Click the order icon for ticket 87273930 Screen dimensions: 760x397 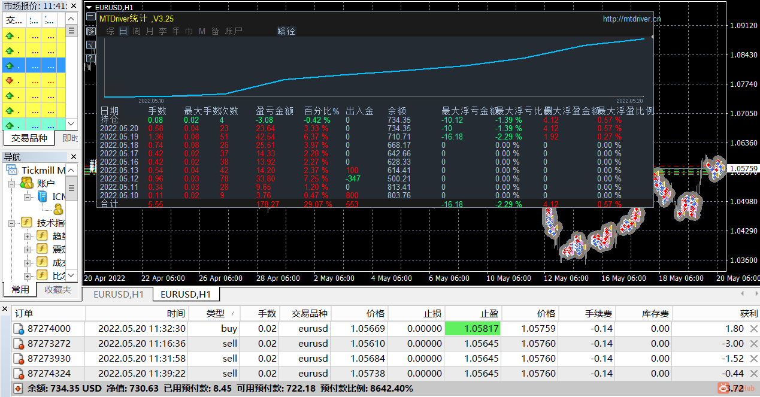tap(18, 359)
